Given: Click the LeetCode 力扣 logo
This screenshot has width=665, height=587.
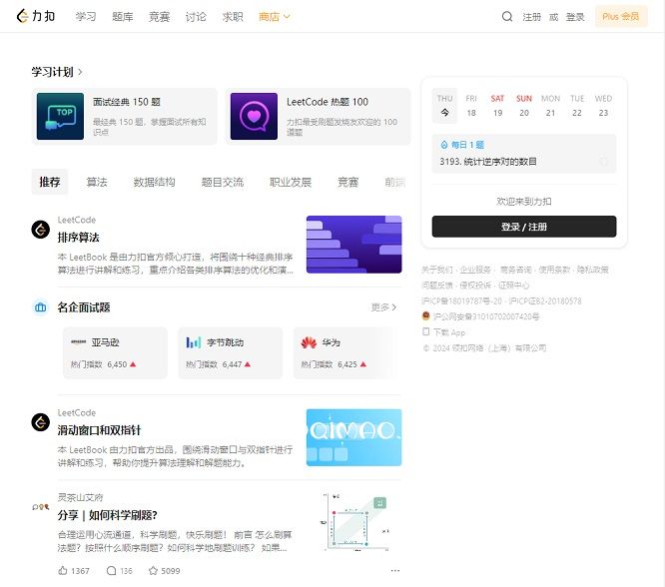Looking at the screenshot, I should click(x=36, y=16).
